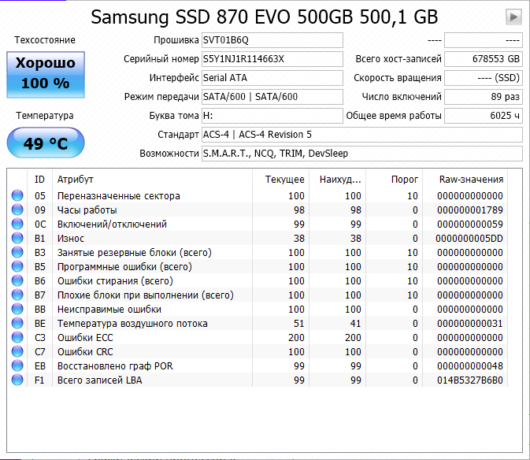Click raw value 000000000031
Image resolution: width=530 pixels, height=460 pixels.
click(470, 324)
